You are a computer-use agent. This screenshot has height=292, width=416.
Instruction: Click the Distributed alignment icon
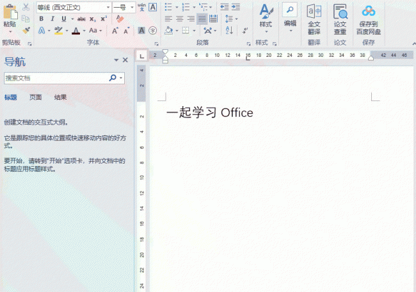pos(213,19)
